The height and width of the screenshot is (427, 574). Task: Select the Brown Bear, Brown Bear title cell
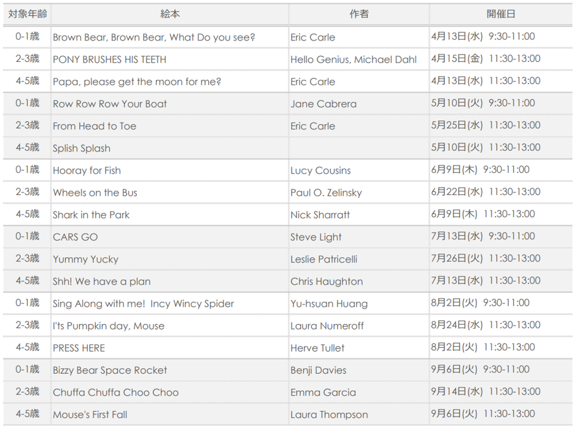170,37
